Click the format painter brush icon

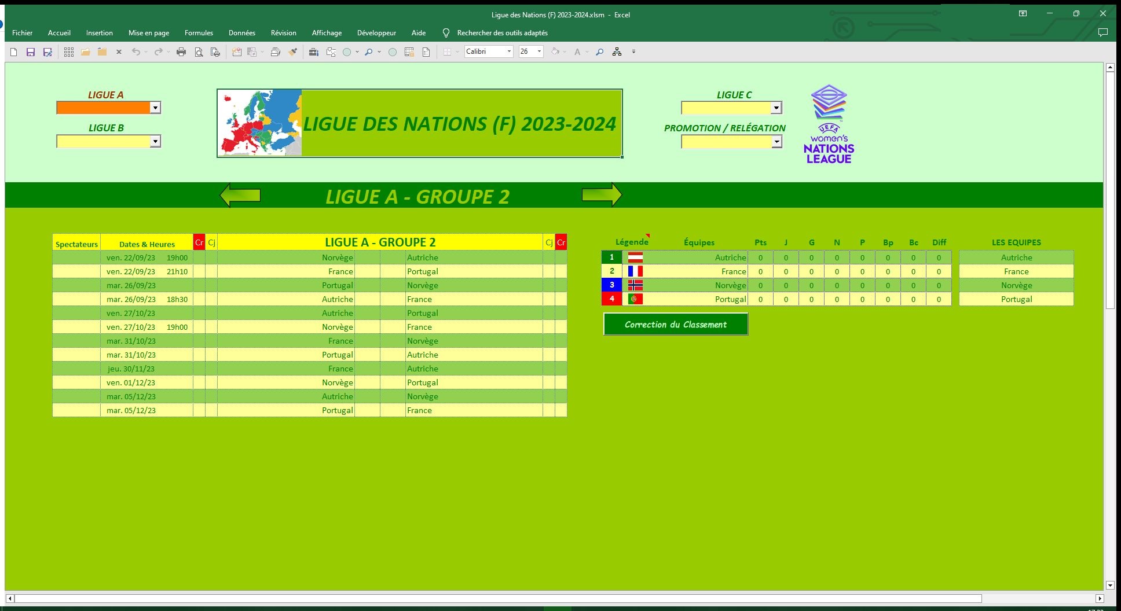click(293, 52)
